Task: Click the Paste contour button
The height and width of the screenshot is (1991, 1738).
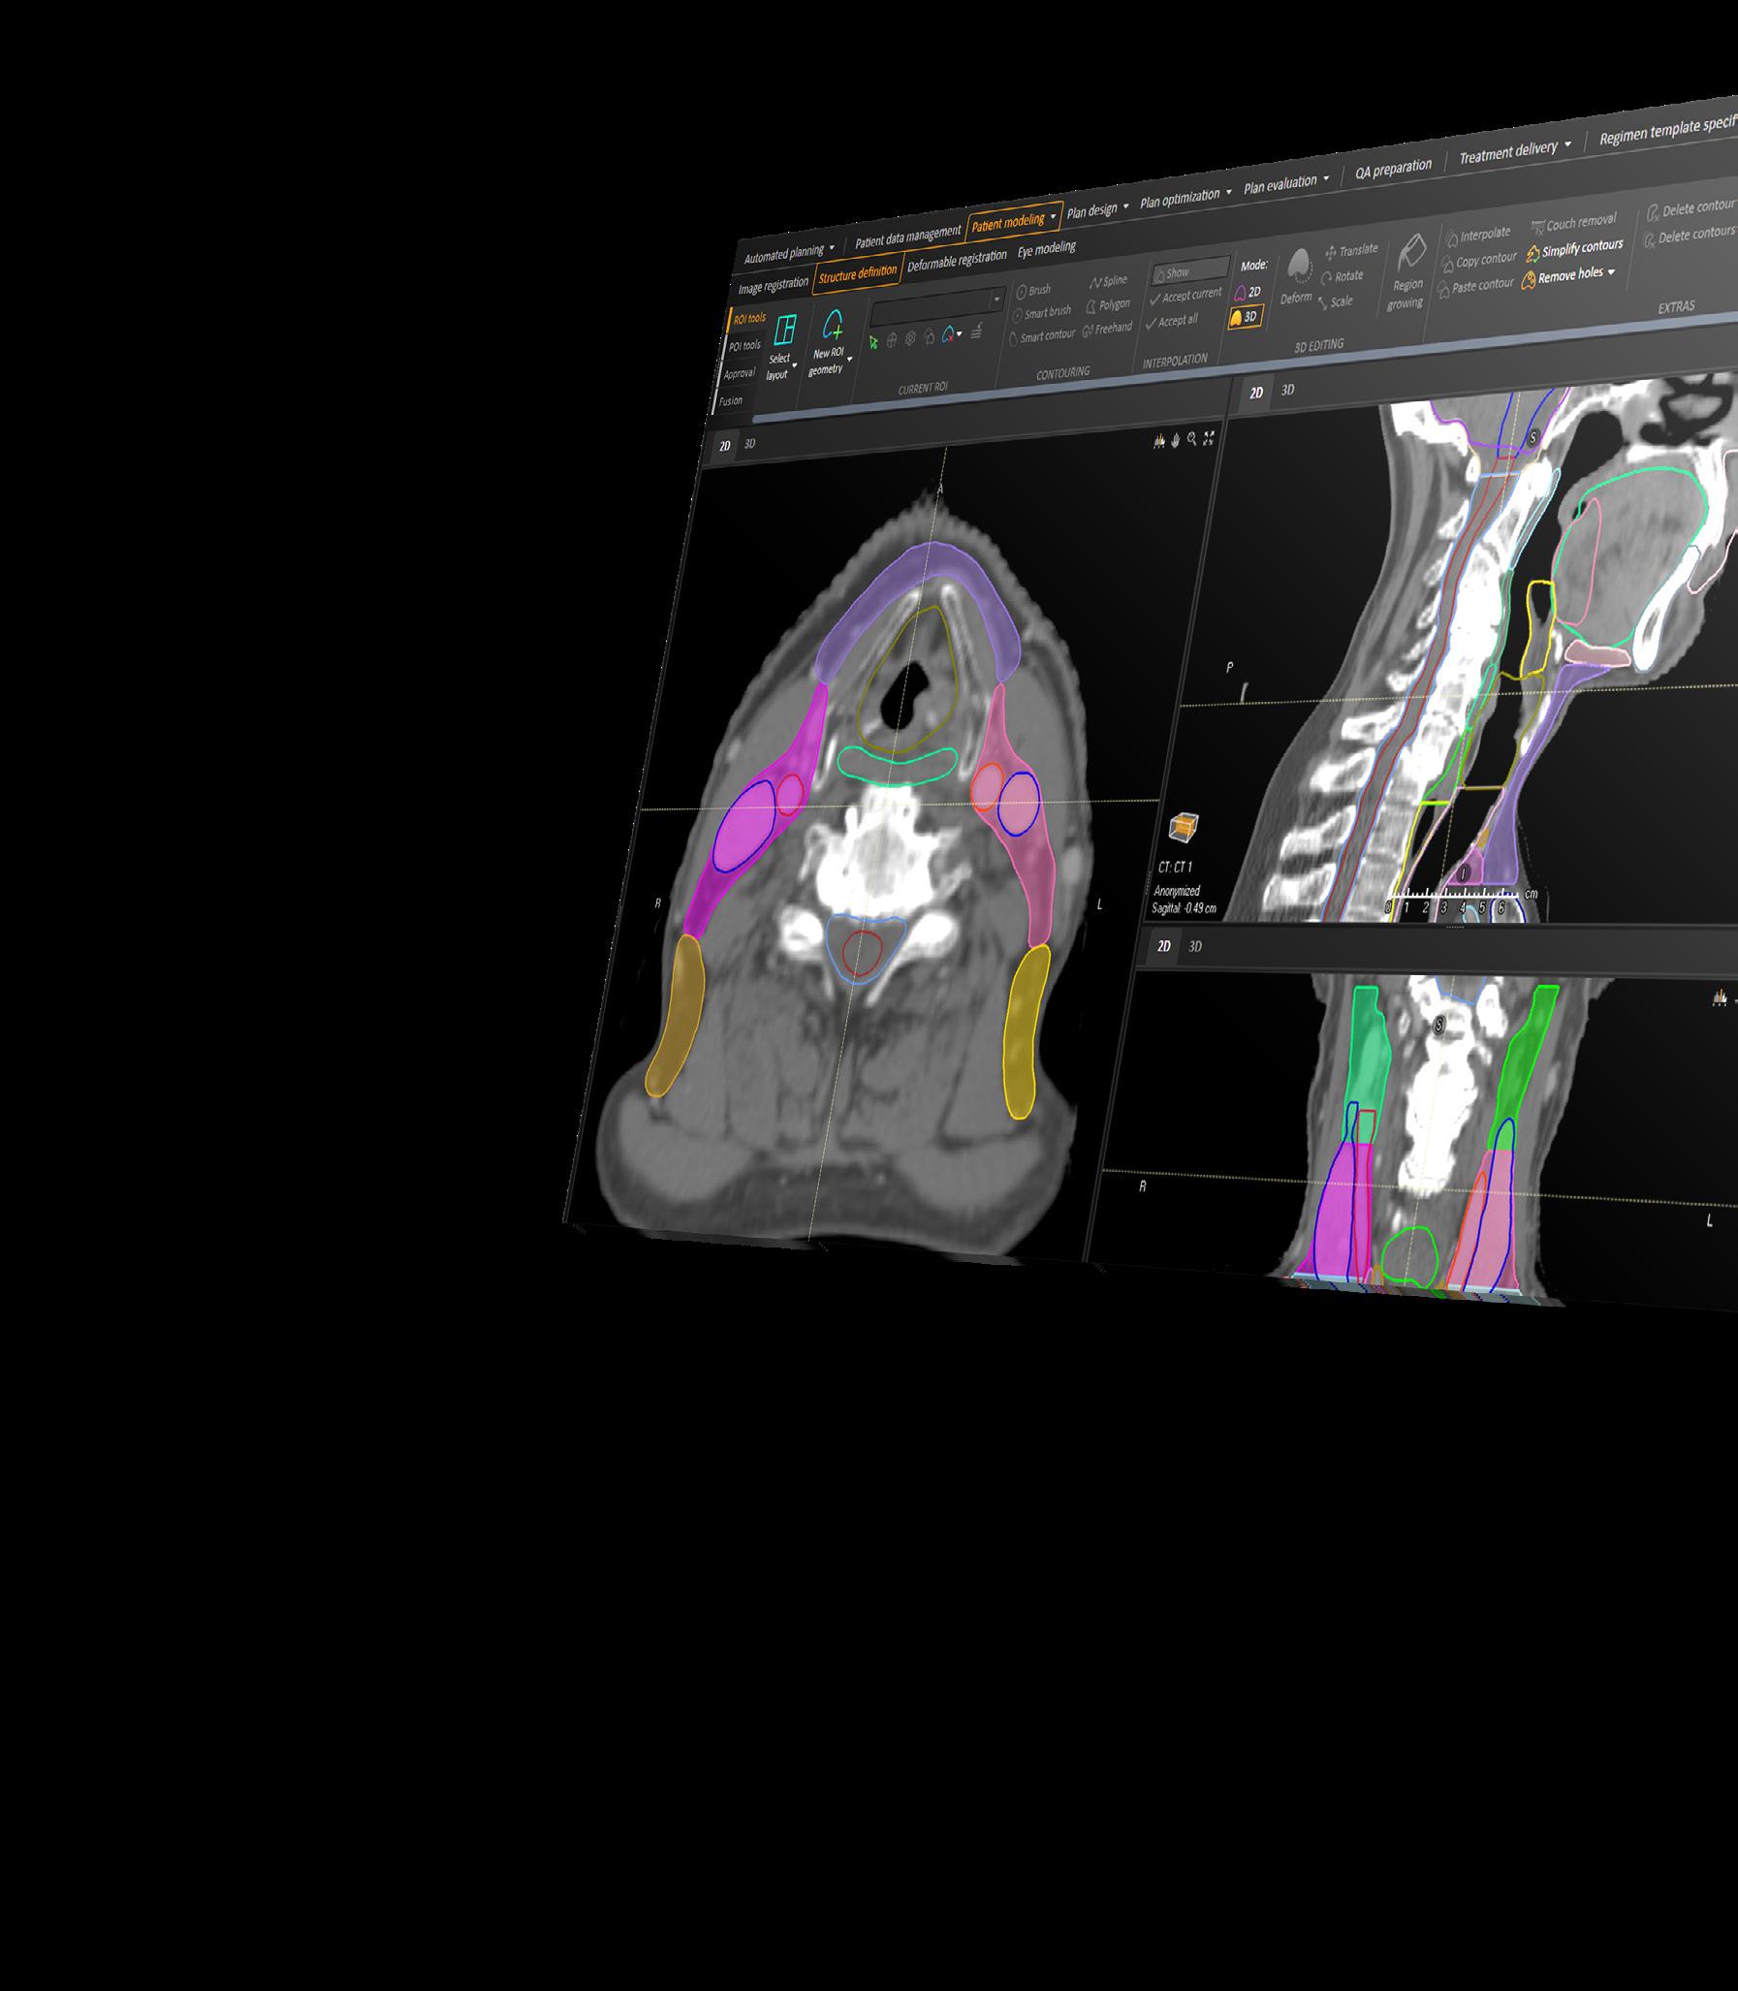Action: click(x=1476, y=287)
